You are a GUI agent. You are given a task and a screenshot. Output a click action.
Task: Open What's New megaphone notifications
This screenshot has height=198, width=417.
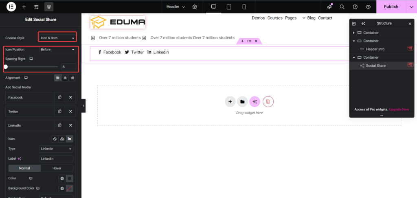329,7
